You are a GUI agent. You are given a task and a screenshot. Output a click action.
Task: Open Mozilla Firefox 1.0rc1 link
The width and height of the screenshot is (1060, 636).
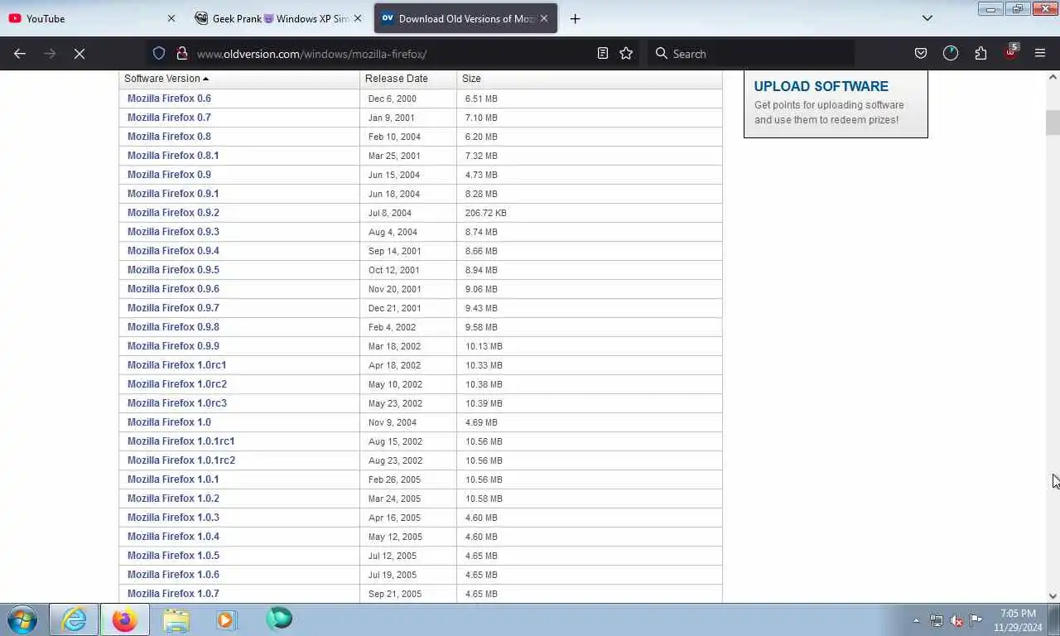(176, 365)
